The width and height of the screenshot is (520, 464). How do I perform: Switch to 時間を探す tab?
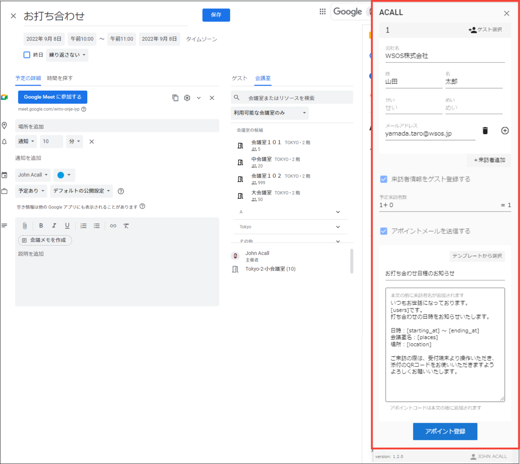(60, 78)
